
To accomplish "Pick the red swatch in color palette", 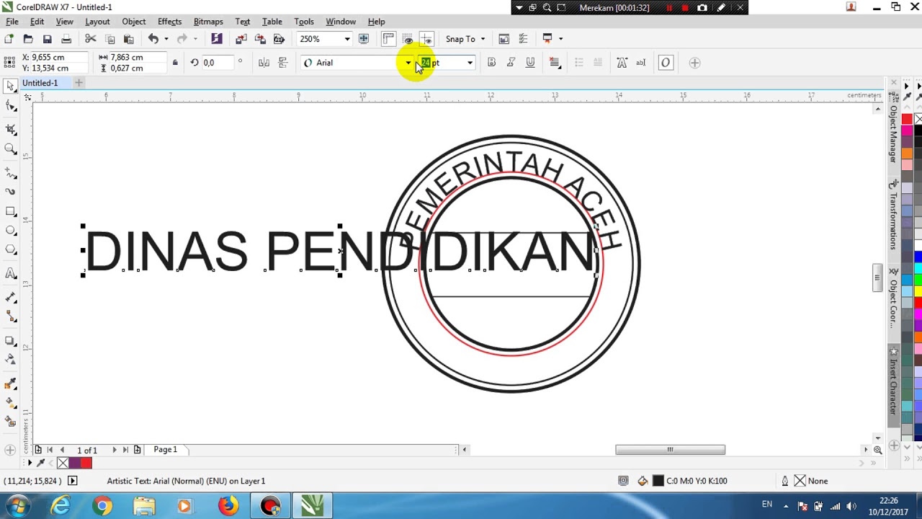I will tap(907, 119).
